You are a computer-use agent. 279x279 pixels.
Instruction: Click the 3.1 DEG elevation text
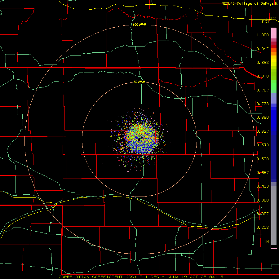(150, 277)
